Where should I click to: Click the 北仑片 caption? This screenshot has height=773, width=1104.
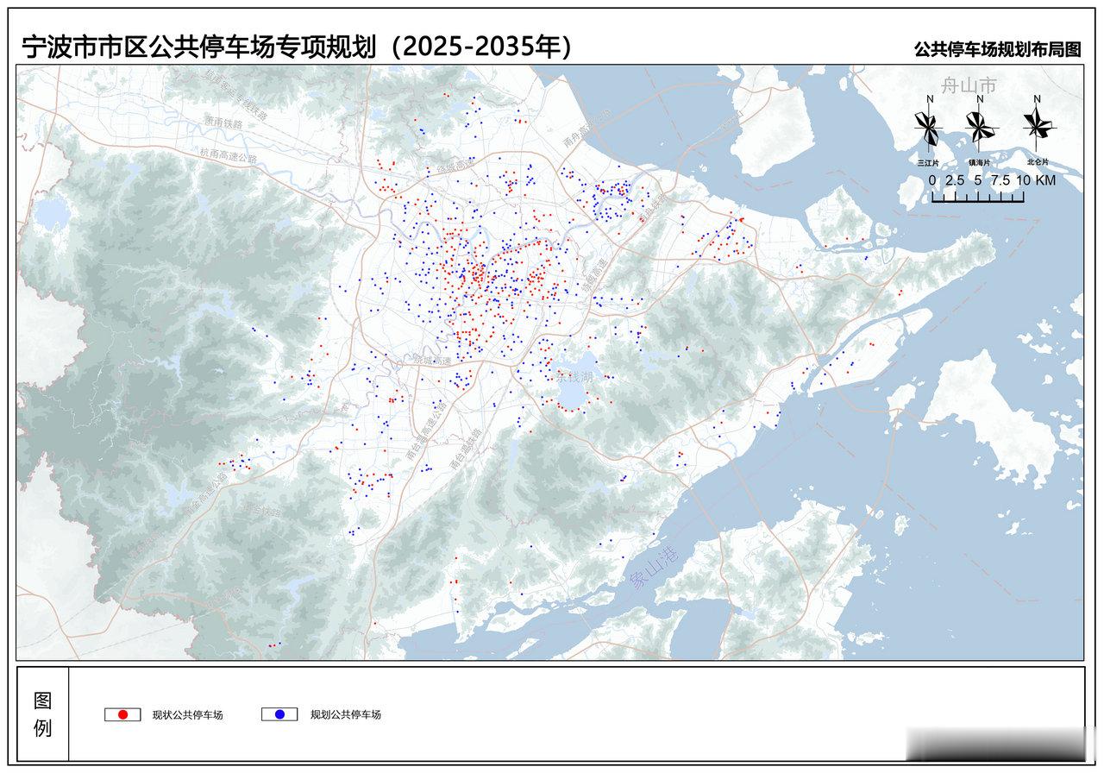tap(1038, 161)
